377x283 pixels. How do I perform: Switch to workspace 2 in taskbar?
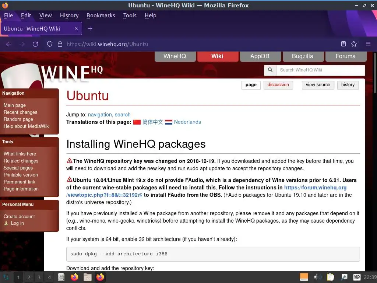[29, 277]
